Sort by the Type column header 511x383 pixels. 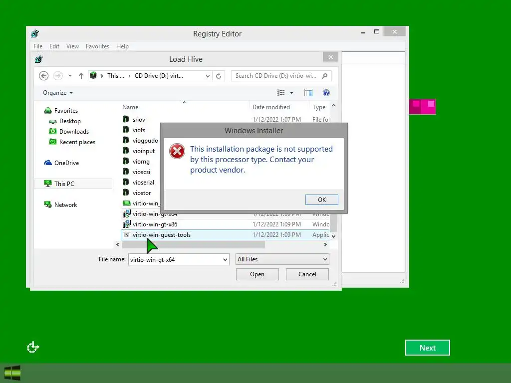coord(319,107)
